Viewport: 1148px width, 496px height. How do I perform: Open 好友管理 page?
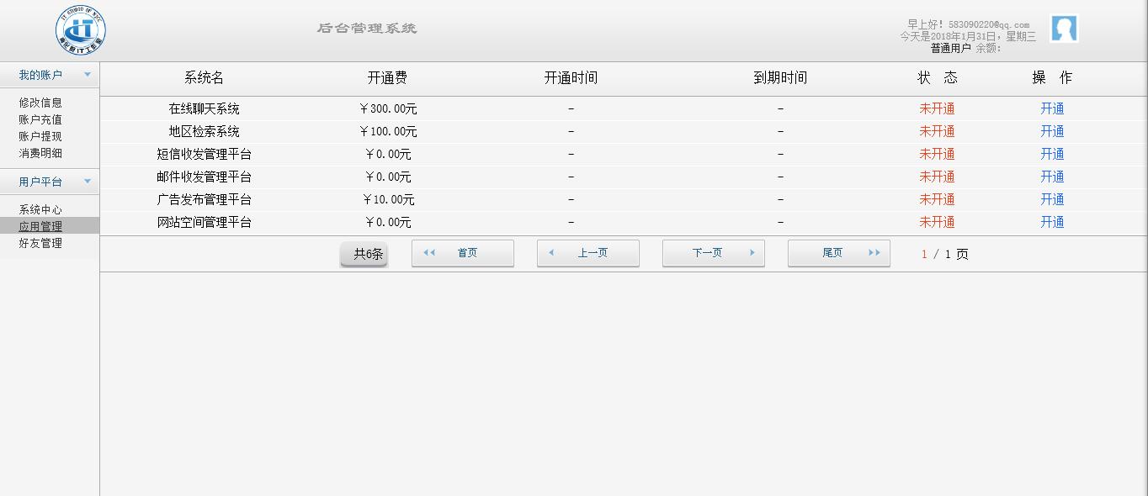coord(40,243)
